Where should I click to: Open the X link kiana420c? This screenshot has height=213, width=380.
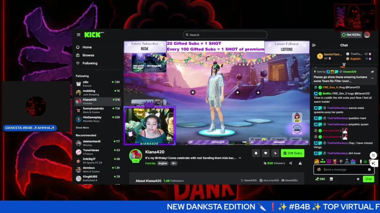[248, 180]
